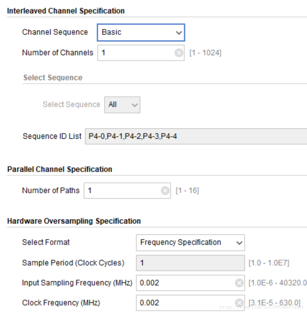
Task: Click the Sample Period (Clock Cycles) field
Action: click(x=190, y=263)
